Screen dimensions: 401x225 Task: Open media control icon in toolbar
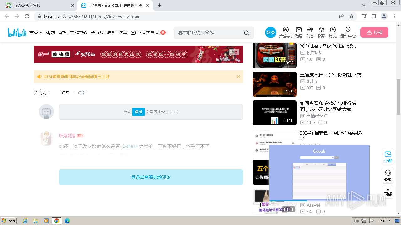pos(364,16)
